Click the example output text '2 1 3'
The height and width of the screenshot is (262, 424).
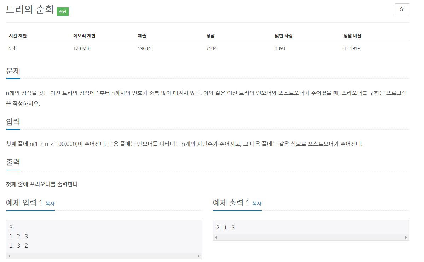(226, 227)
